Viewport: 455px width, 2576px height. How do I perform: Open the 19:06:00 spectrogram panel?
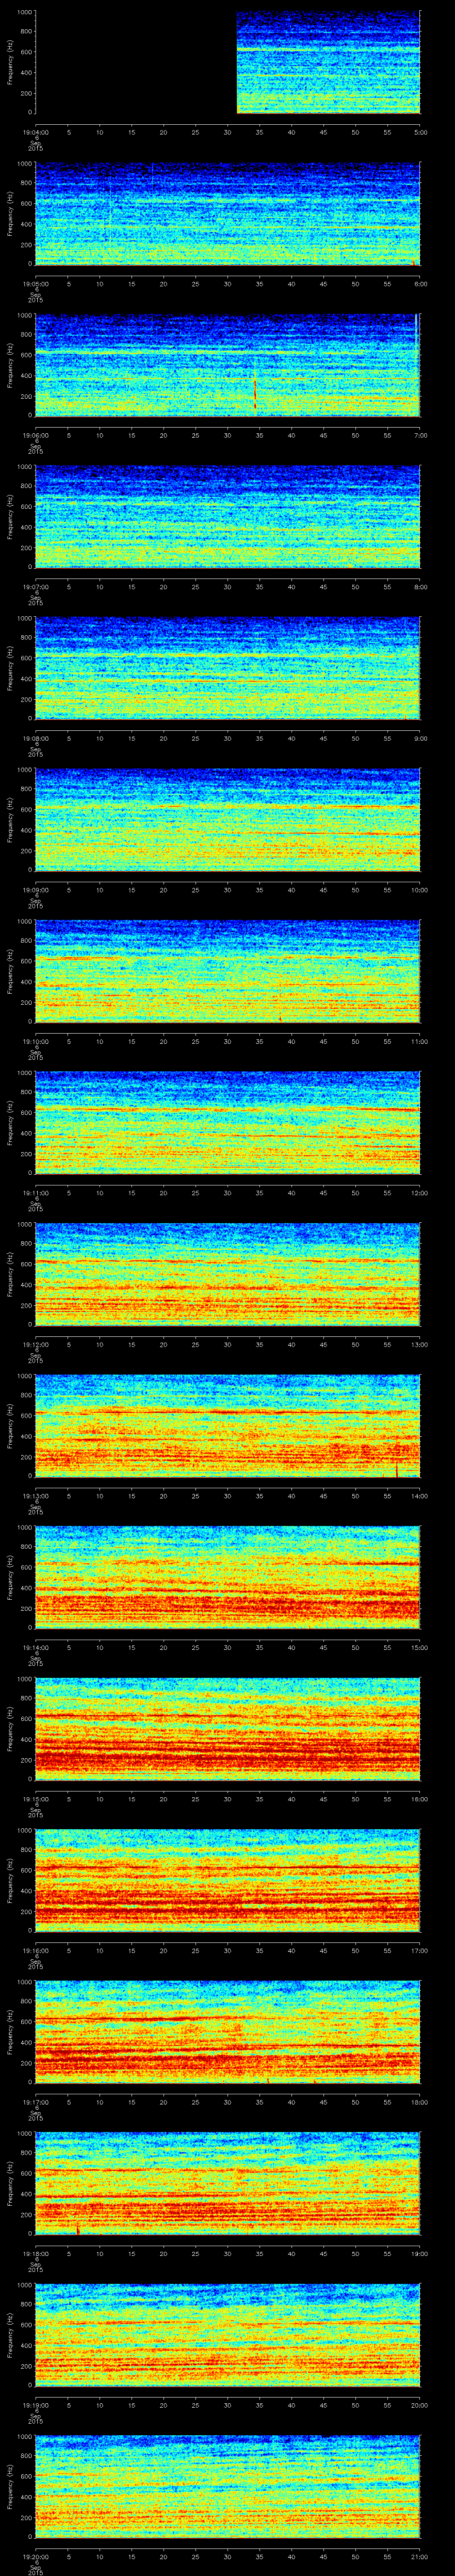coord(228,365)
